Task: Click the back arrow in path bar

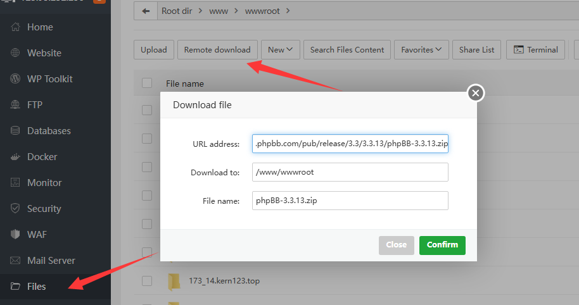Action: click(x=146, y=11)
